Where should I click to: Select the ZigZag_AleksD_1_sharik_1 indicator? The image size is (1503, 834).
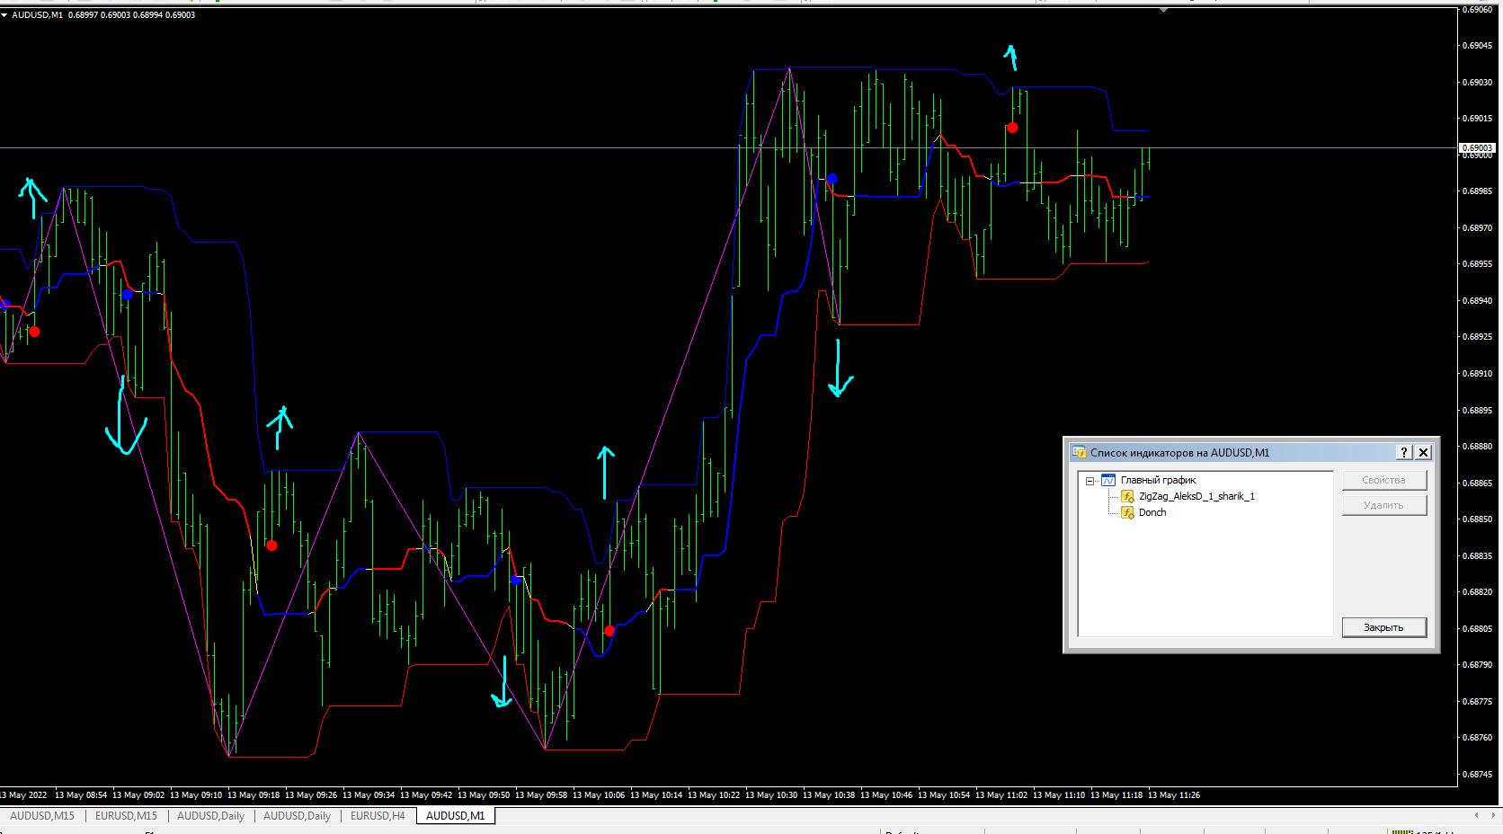tap(1196, 496)
